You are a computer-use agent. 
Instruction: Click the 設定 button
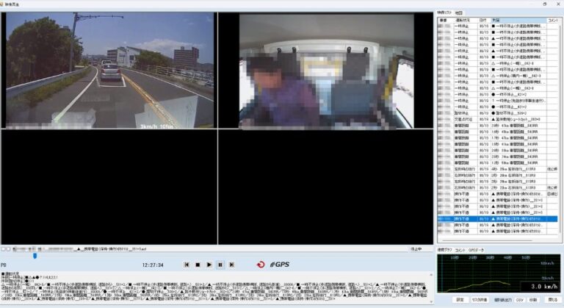460,300
